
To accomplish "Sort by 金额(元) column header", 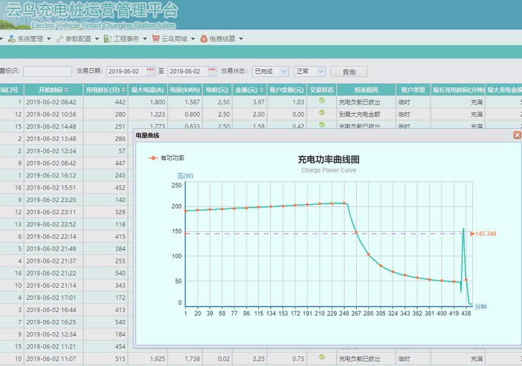I will tap(249, 90).
